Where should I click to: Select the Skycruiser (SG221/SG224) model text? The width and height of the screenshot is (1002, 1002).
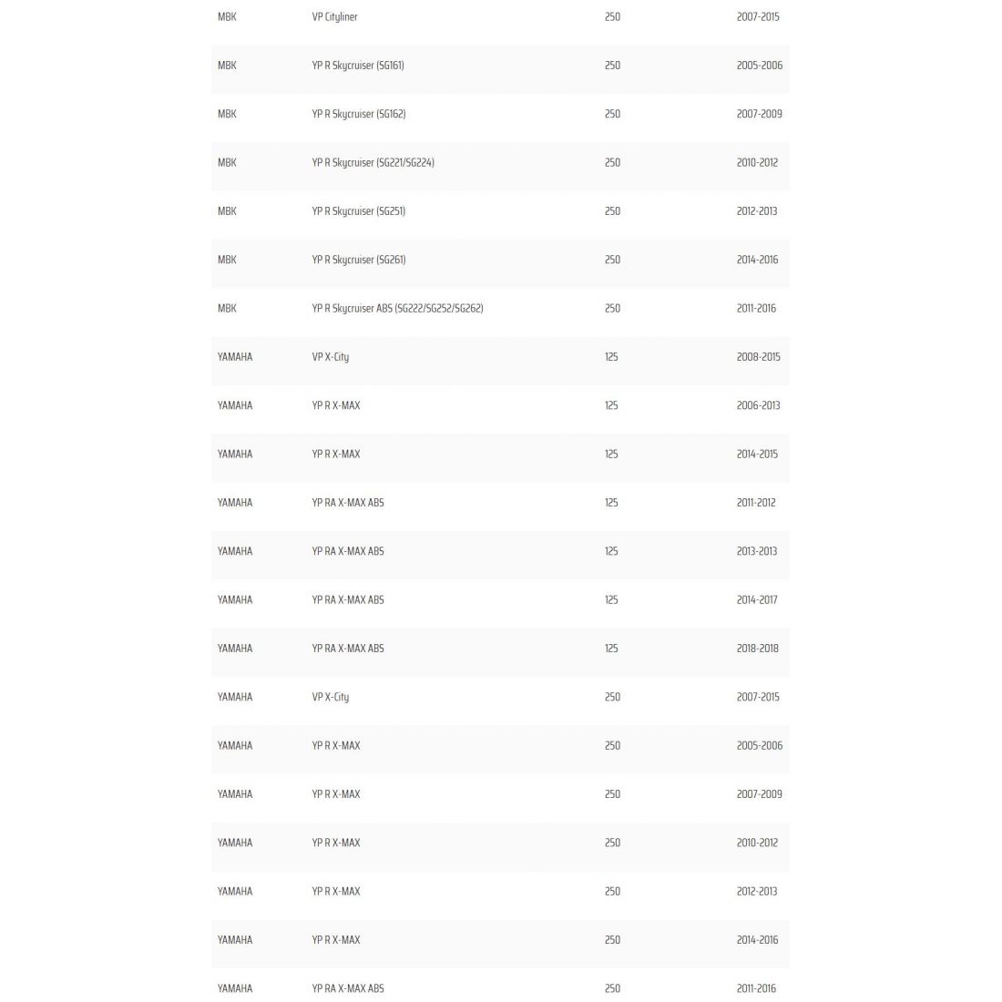point(373,163)
